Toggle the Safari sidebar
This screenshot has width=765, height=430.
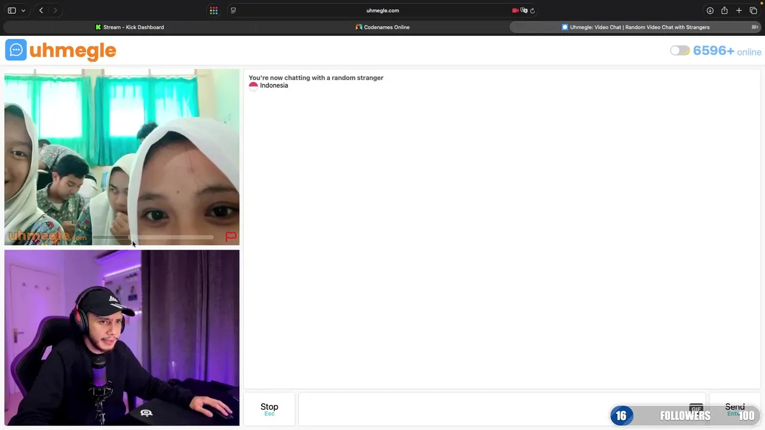pos(11,10)
